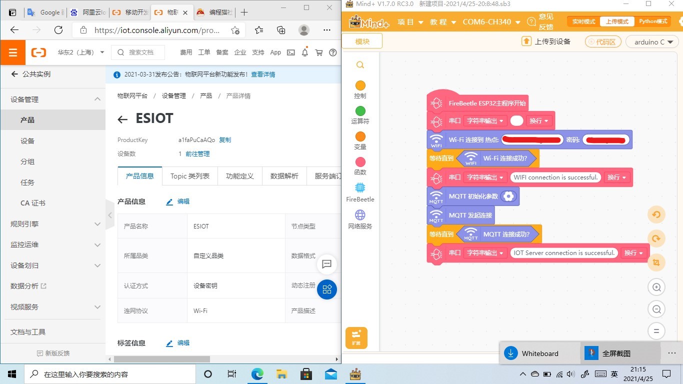Click the 搜索文档 search field
The image size is (683, 384).
[139, 52]
